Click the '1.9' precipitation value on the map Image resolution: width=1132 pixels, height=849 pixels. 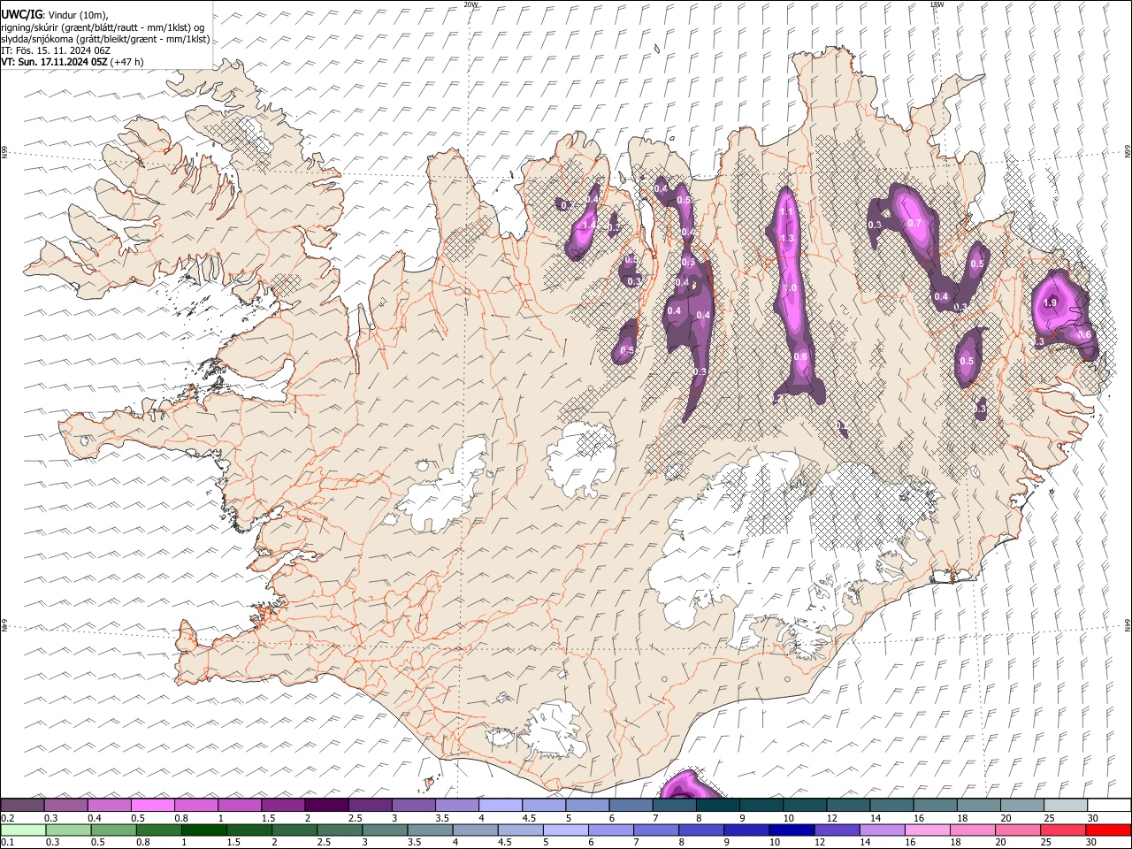click(1050, 303)
